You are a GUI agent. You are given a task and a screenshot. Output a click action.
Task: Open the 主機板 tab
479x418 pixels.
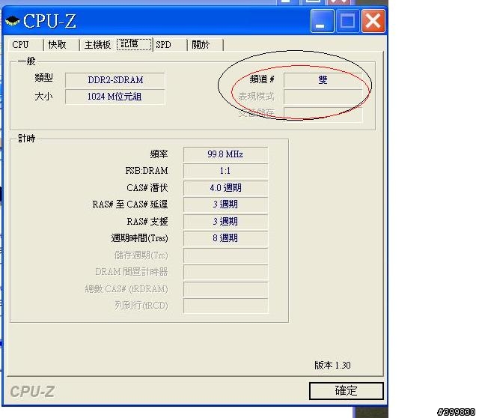pyautogui.click(x=97, y=45)
